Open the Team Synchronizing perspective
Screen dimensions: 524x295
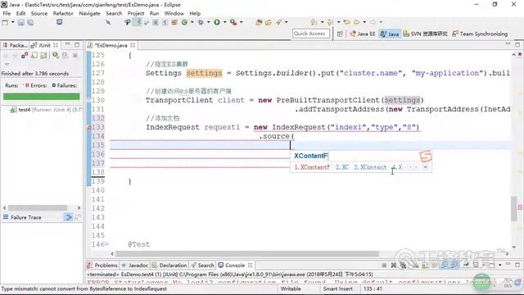coord(480,34)
